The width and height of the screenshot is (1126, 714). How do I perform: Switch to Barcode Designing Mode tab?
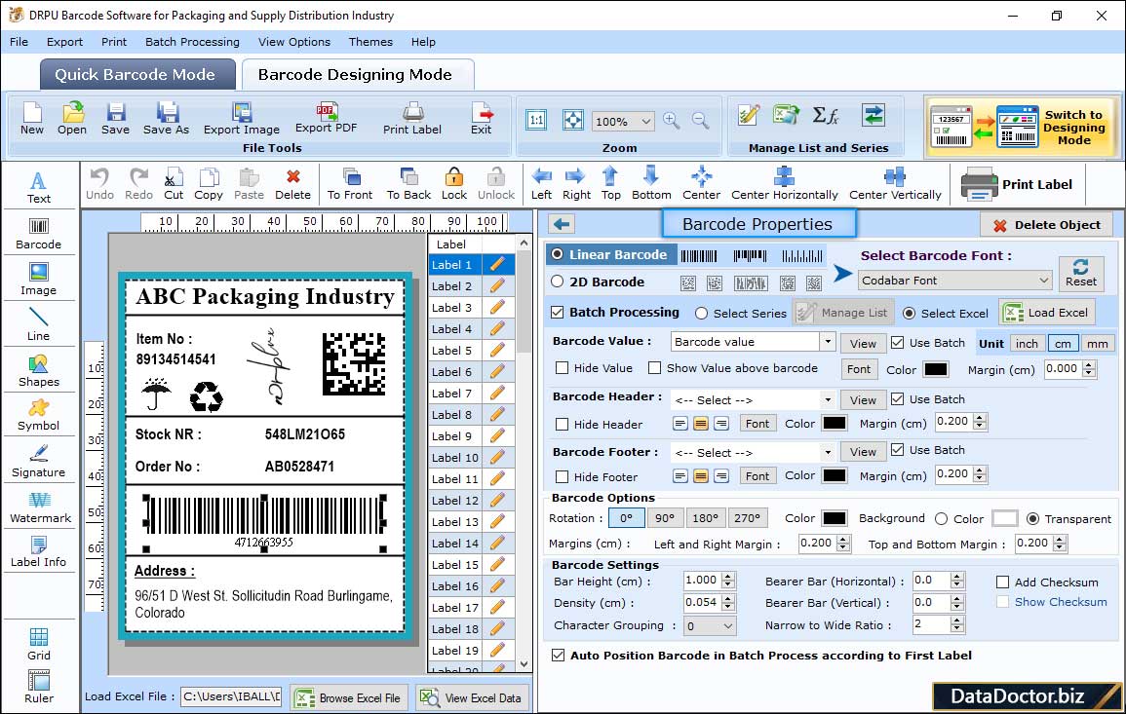click(357, 75)
